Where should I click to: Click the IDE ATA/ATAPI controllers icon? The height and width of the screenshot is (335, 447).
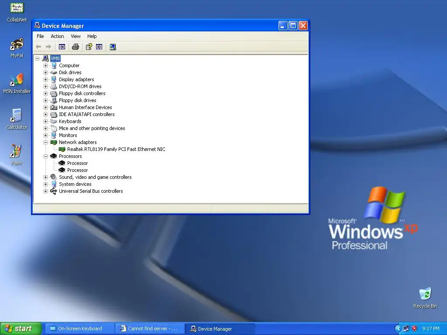point(54,114)
